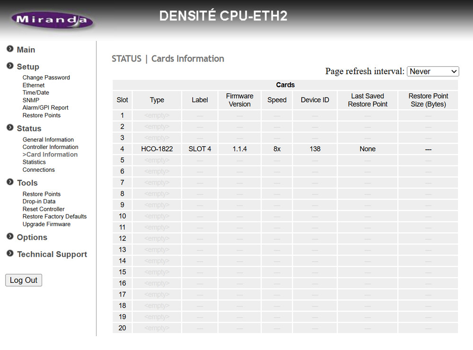This screenshot has width=473, height=350.
Task: Show the Statistics page
Action: [34, 162]
